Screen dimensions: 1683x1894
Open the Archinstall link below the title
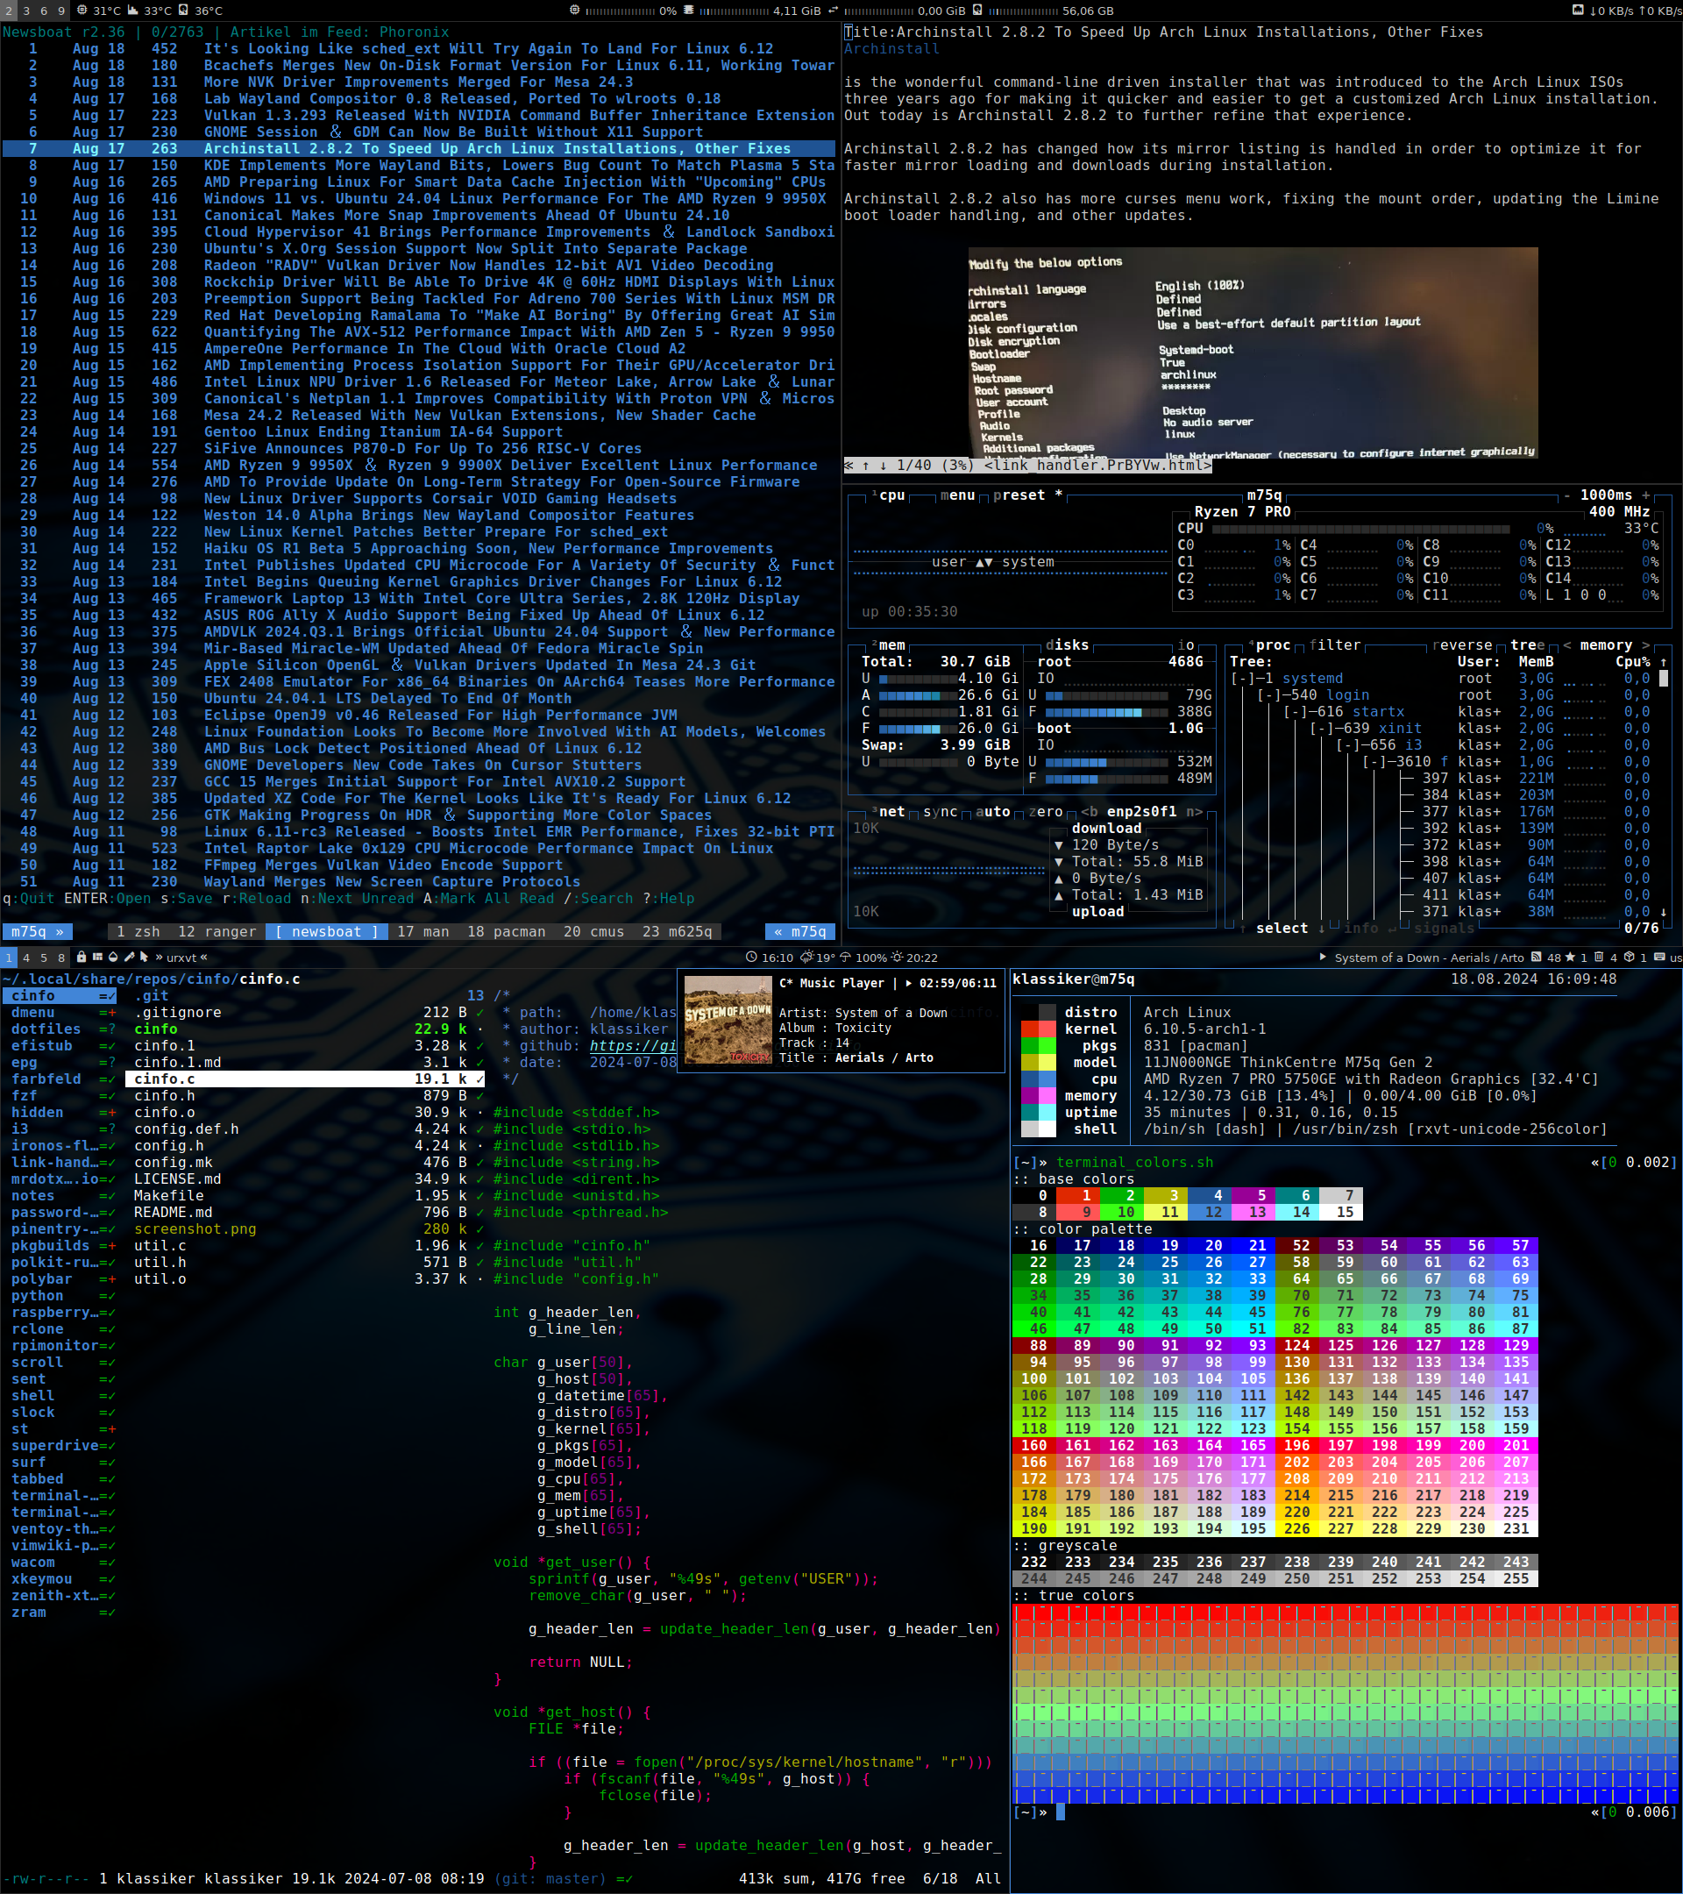tap(891, 49)
